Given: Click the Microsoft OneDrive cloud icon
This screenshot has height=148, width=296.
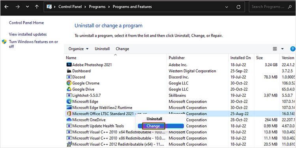Looking at the screenshot, I should (69, 120).
